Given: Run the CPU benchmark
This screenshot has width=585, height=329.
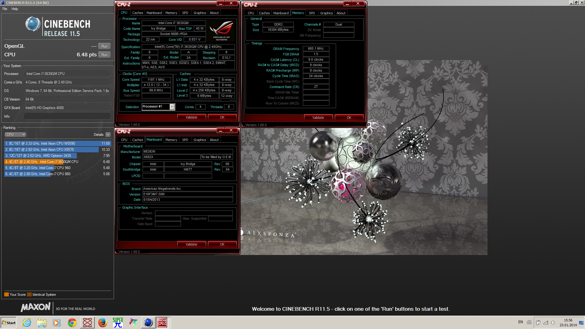Looking at the screenshot, I should coord(104,55).
